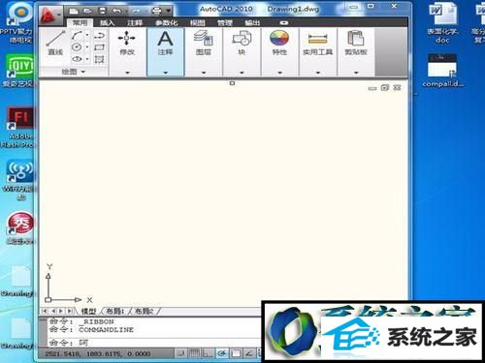Switch to the 插入 ribbon tab
This screenshot has height=363, width=485.
click(108, 22)
